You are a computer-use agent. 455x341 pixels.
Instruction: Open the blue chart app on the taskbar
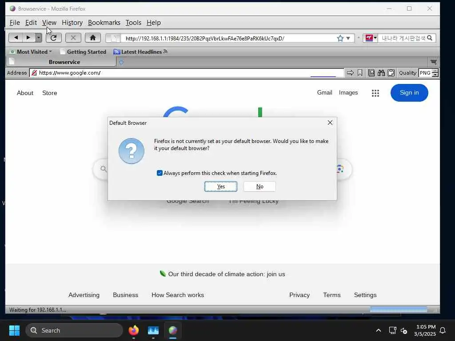pyautogui.click(x=153, y=330)
